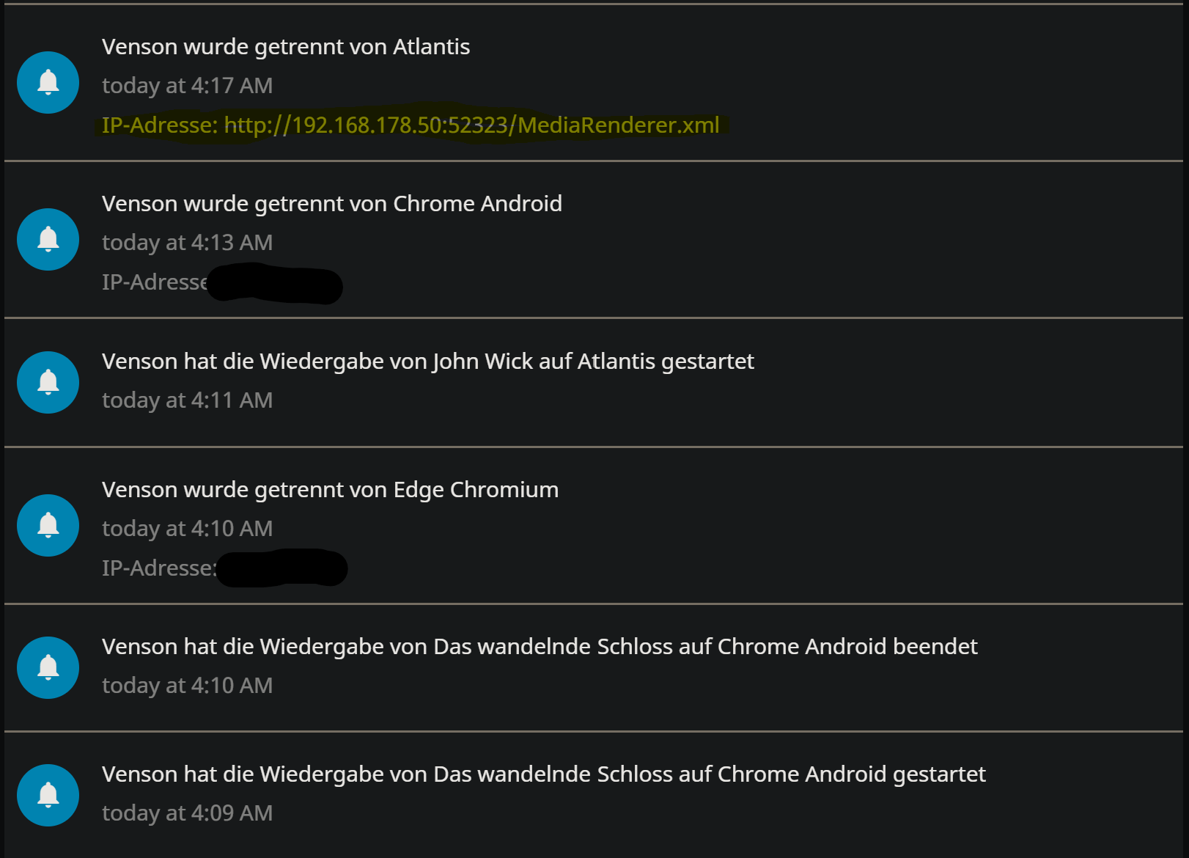Click the timestamp today at 4:17 AM

coord(187,85)
